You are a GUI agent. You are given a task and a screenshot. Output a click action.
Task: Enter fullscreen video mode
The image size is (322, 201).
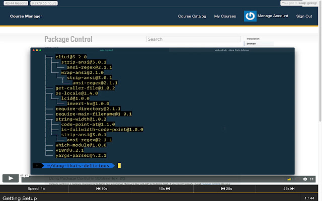[x=312, y=179]
